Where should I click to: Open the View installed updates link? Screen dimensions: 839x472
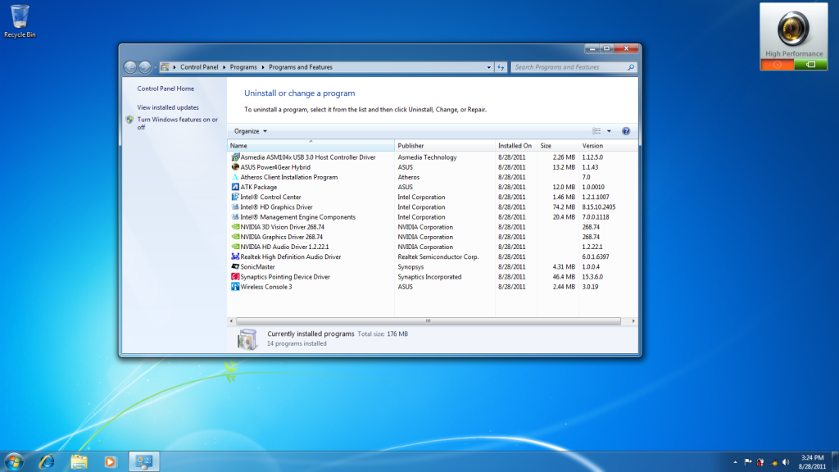168,107
